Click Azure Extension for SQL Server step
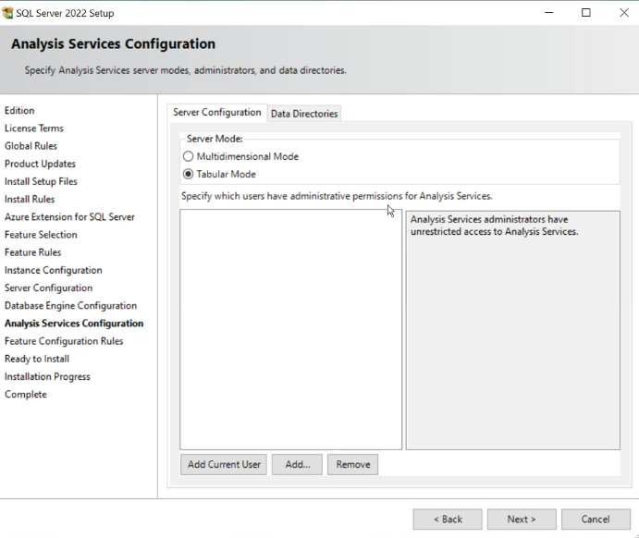639x538 pixels. tap(69, 216)
